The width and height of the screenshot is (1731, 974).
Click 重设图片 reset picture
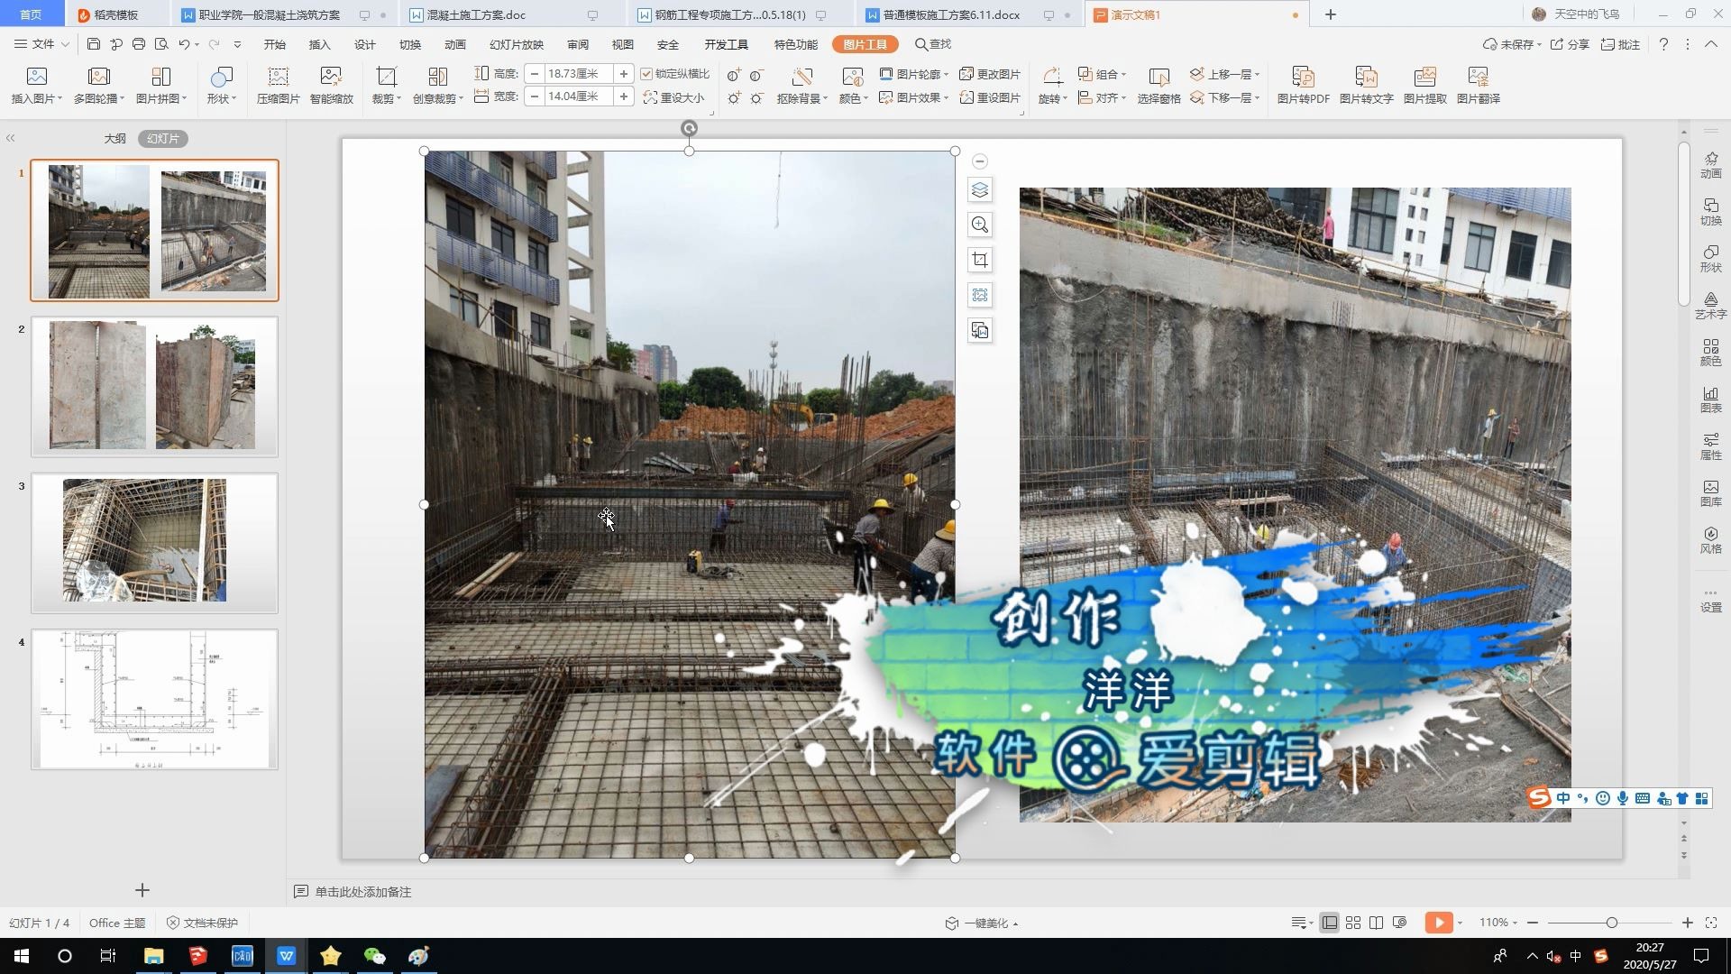pyautogui.click(x=990, y=97)
